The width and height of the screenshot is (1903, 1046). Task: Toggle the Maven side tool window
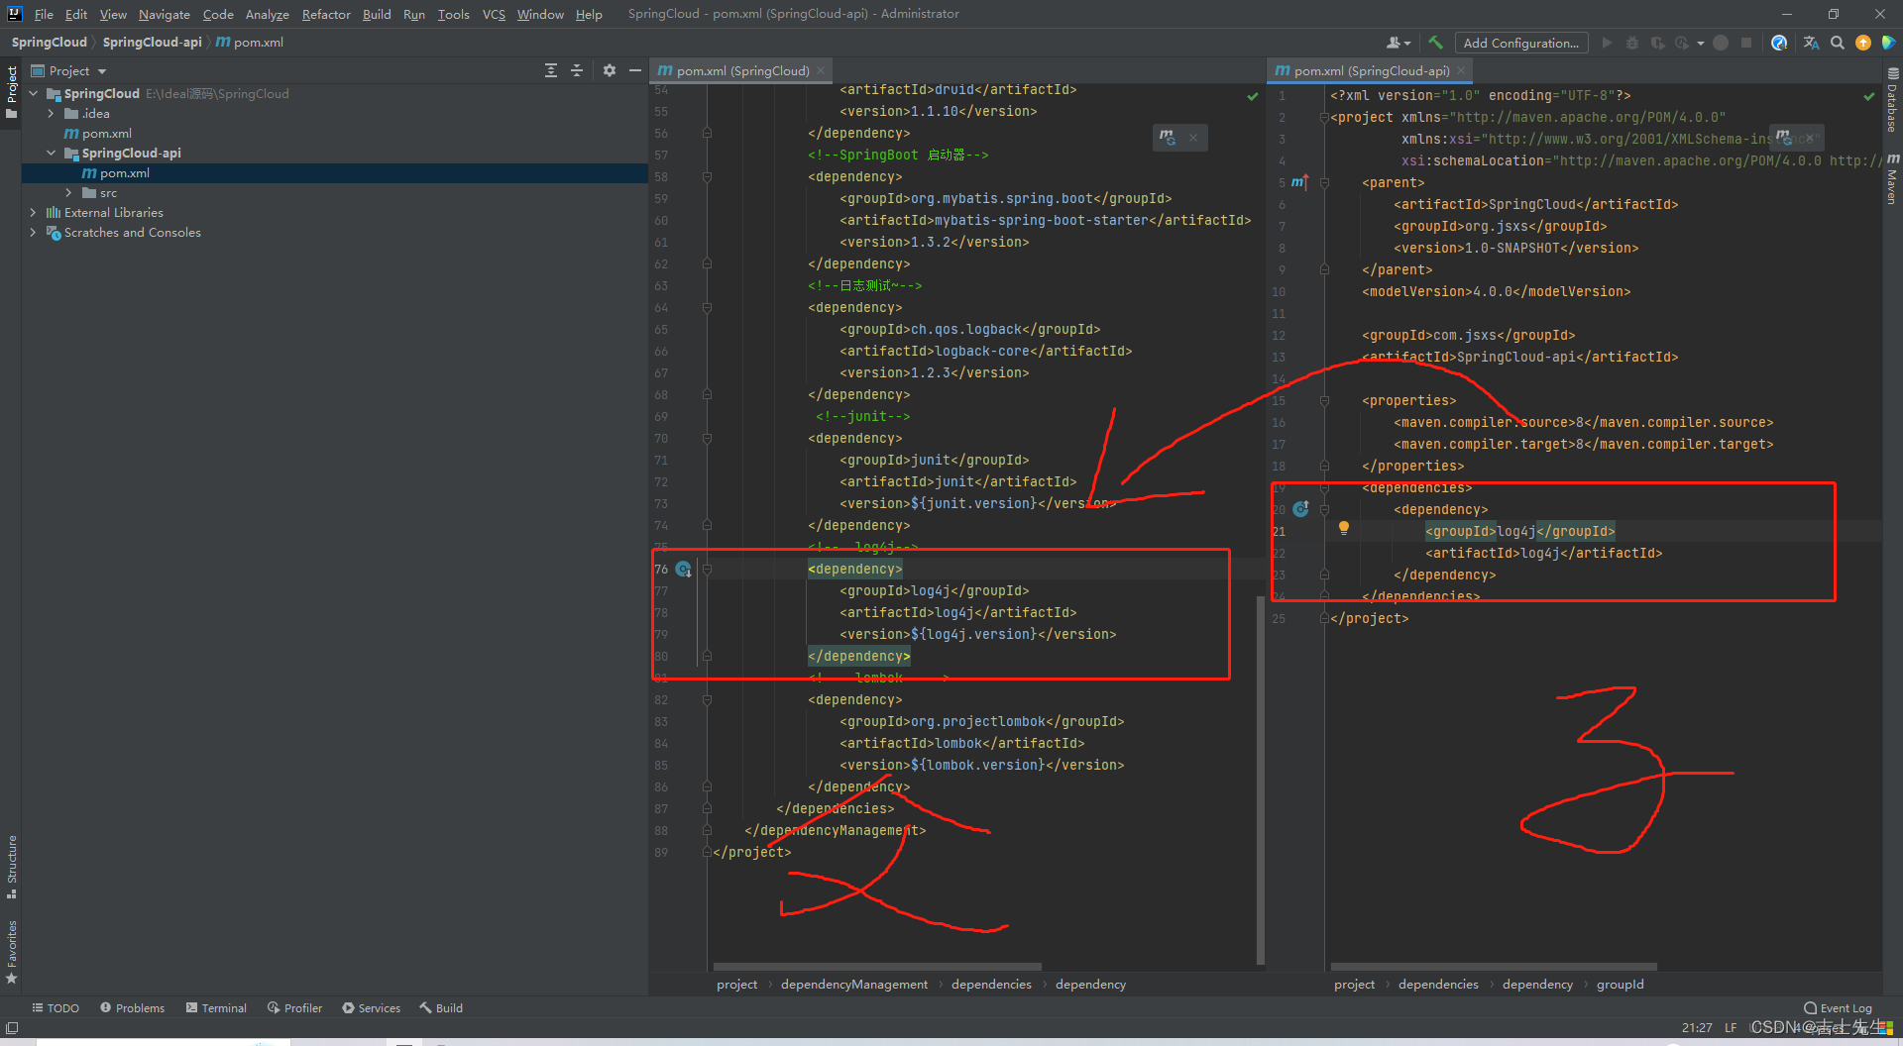(1892, 178)
